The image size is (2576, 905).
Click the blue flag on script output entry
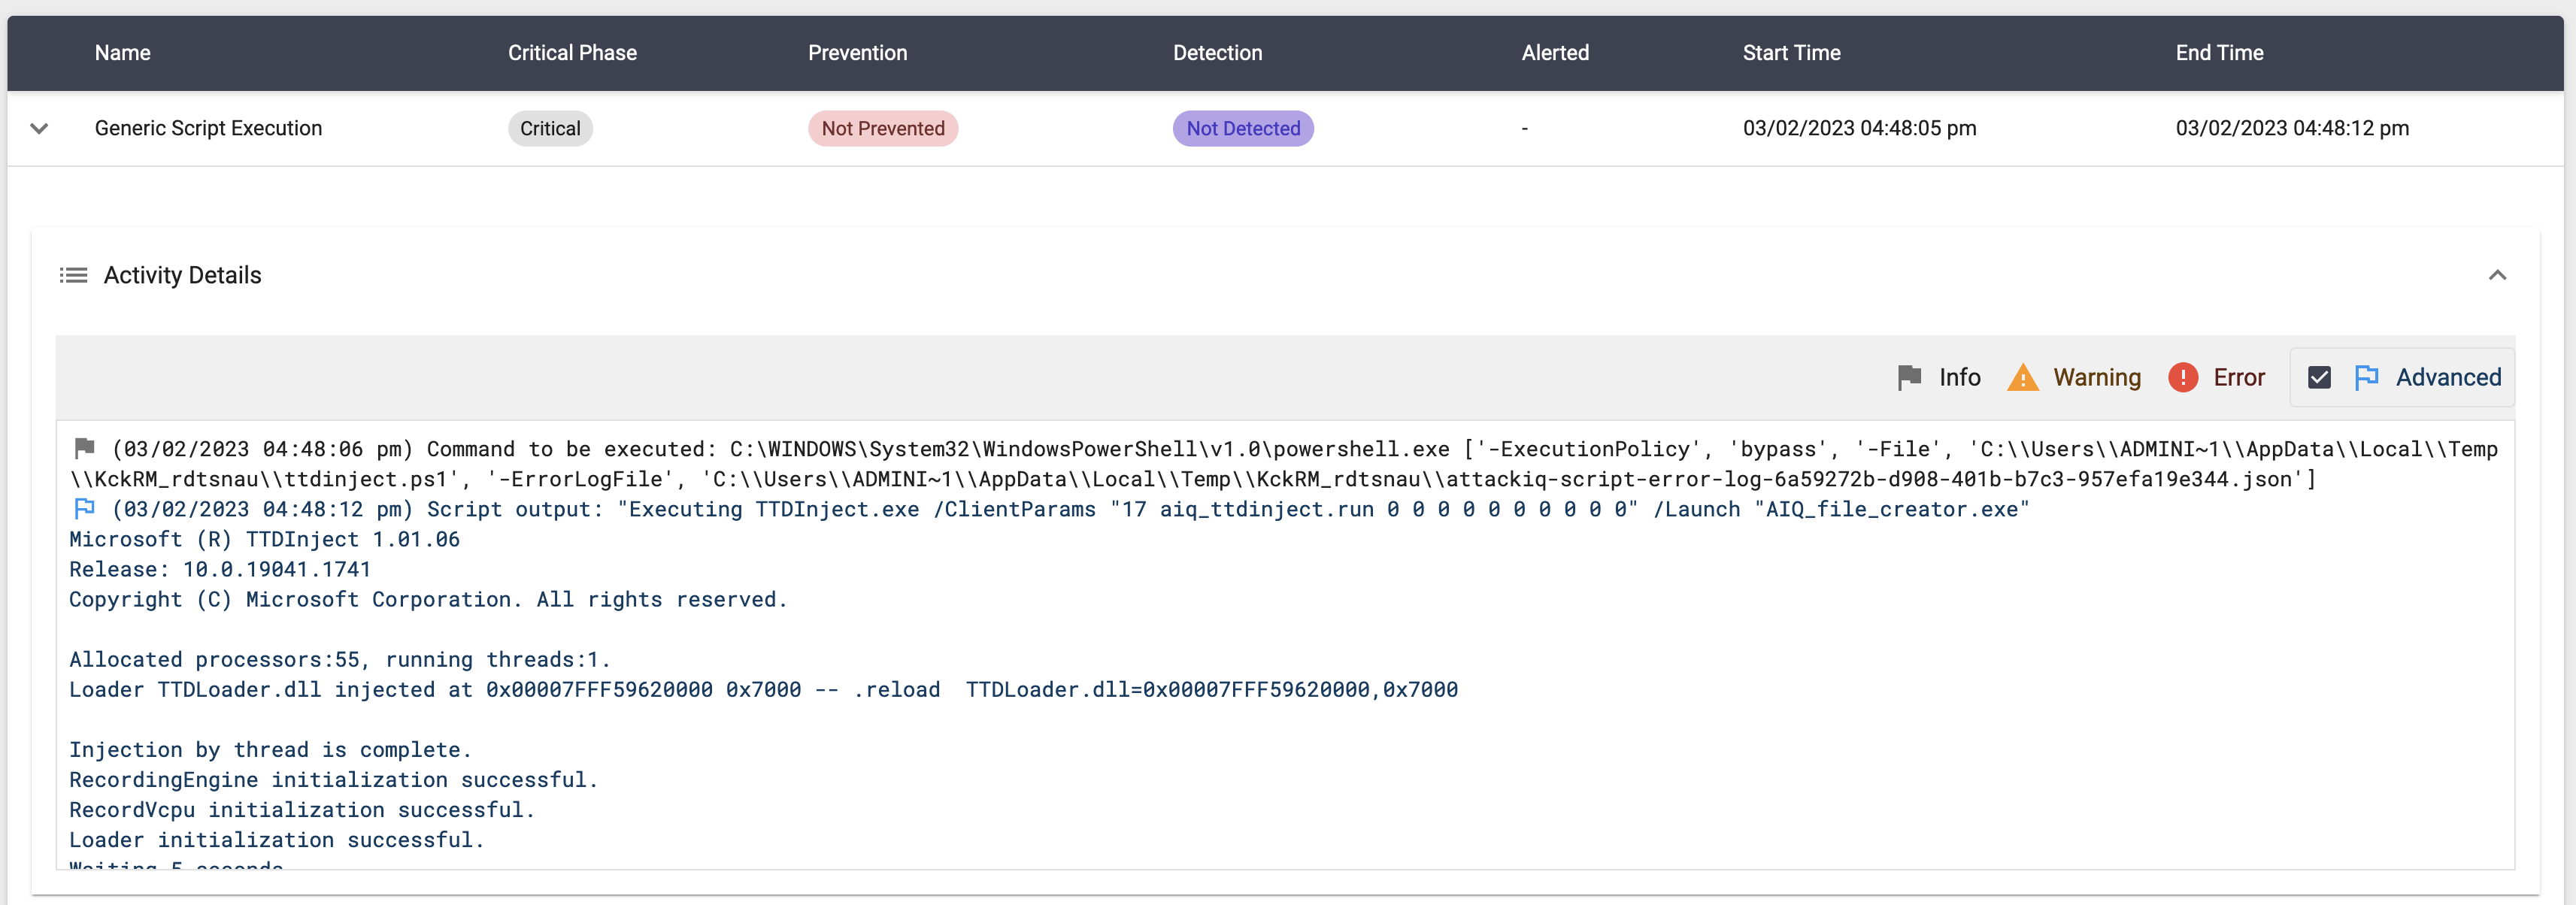85,508
